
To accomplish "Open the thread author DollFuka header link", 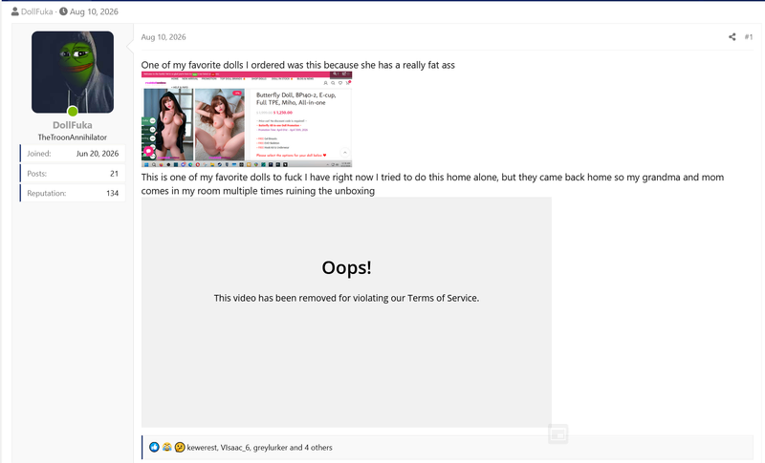I will coord(36,11).
